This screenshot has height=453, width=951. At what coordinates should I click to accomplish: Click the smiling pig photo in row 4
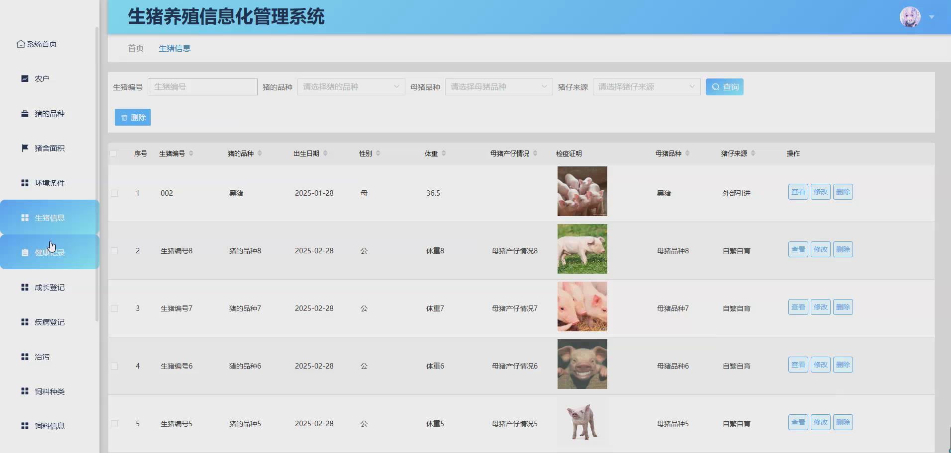(582, 364)
